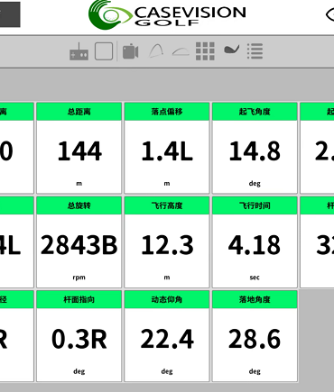The height and width of the screenshot is (392, 334).
Task: Open the video camera view
Action: pyautogui.click(x=130, y=51)
